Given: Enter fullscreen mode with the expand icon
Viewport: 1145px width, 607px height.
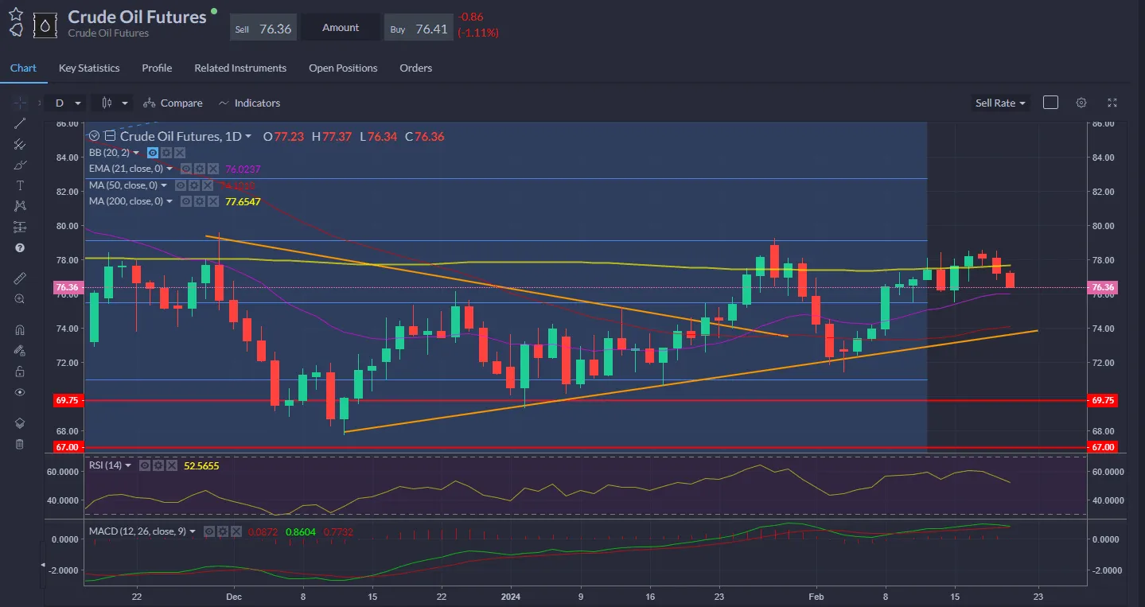Looking at the screenshot, I should 1112,103.
